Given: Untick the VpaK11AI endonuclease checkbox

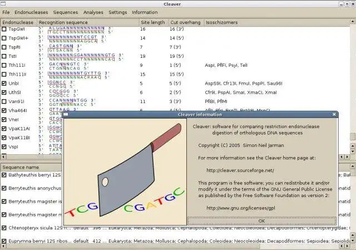Looking at the screenshot, I should pos(4,129).
